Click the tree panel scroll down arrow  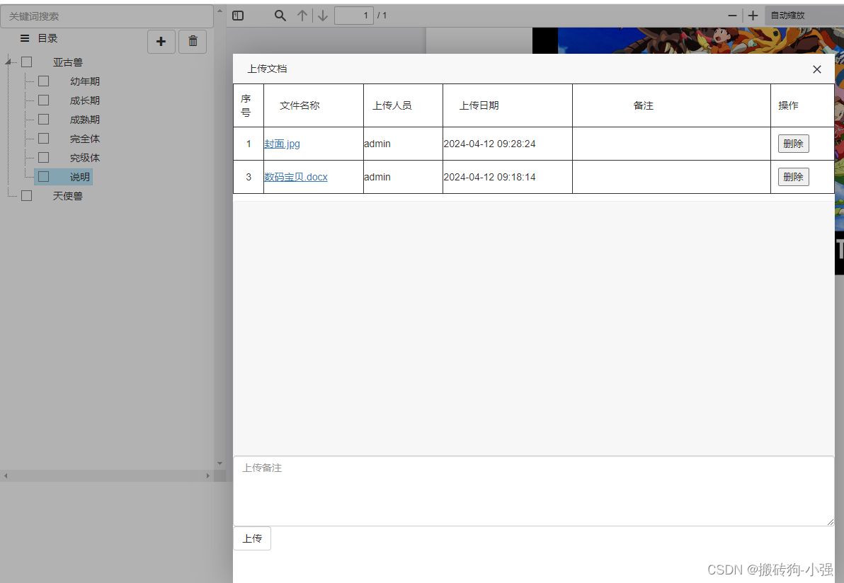tap(219, 463)
